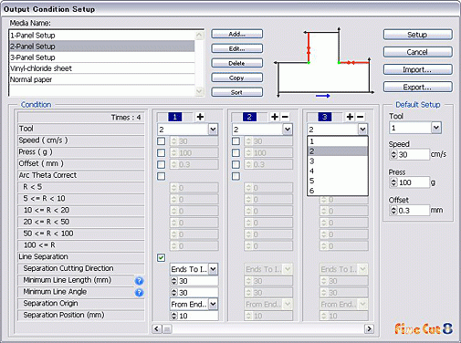This screenshot has height=343, width=461.
Task: Remove condition column 3 with minus icon
Action: click(360, 117)
